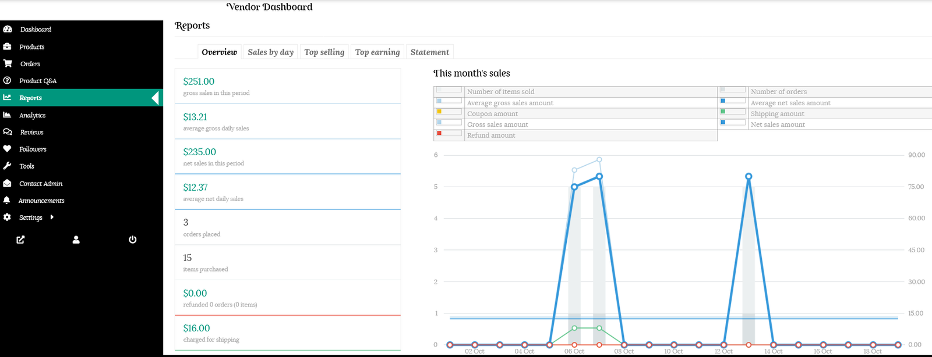Viewport: 932px width, 357px height.
Task: Expand the Settings submenu arrow
Action: (x=52, y=217)
